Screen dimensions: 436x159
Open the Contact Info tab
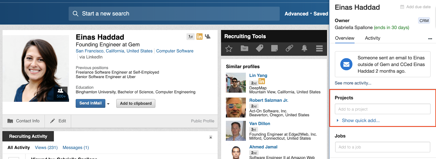click(x=24, y=121)
